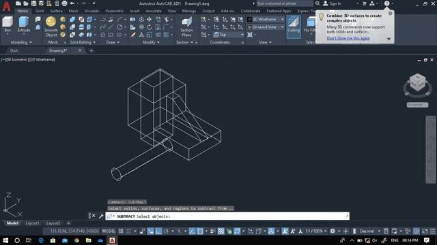This screenshot has height=245, width=437.
Task: Click the Erase tool in Modify panel
Action: pyautogui.click(x=133, y=35)
